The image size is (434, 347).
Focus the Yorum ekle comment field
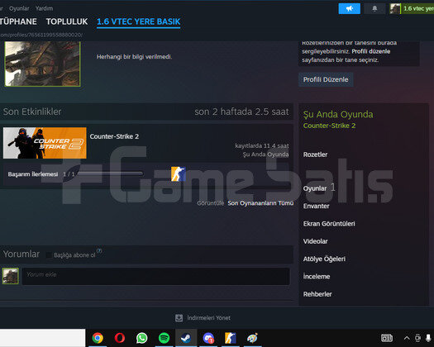156,276
